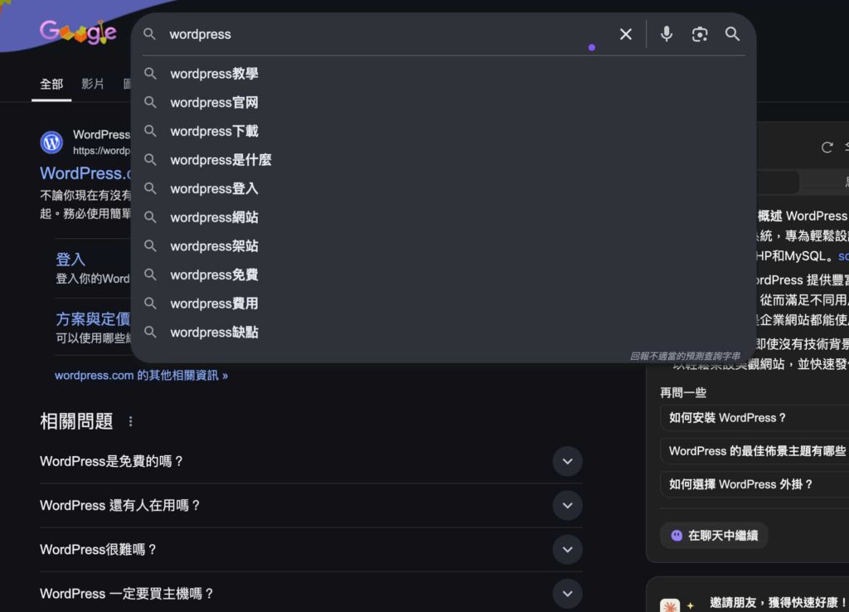Clear the search box with X icon
This screenshot has width=849, height=612.
click(625, 34)
